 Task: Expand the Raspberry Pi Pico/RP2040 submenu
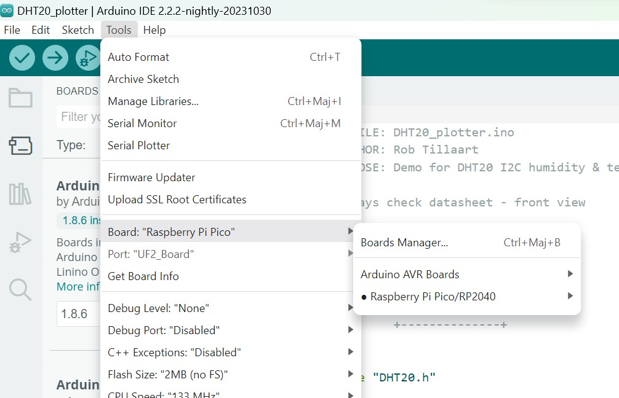tap(467, 296)
